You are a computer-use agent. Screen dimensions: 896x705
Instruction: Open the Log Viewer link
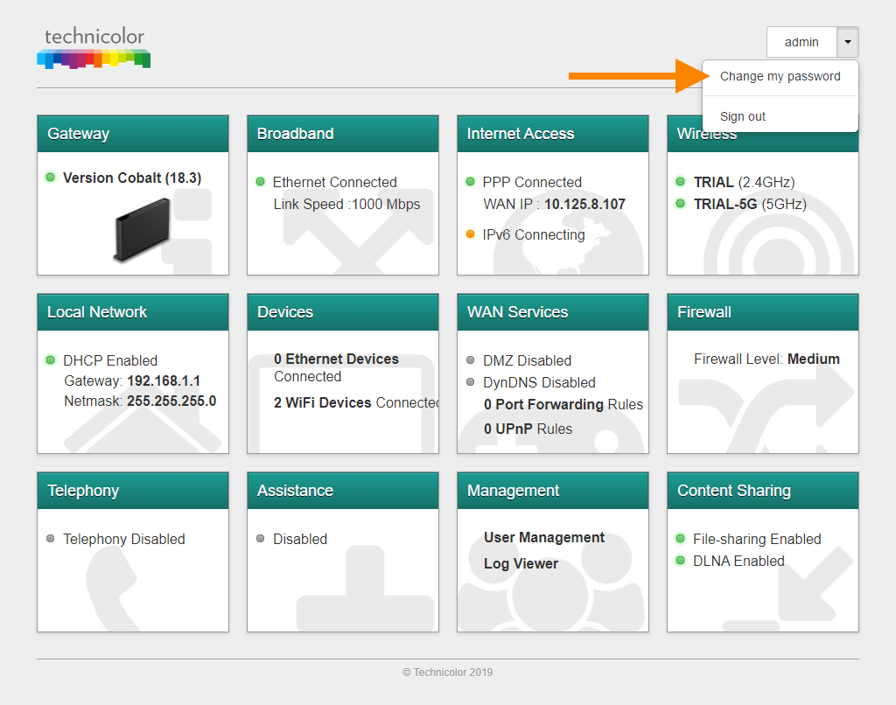click(521, 563)
